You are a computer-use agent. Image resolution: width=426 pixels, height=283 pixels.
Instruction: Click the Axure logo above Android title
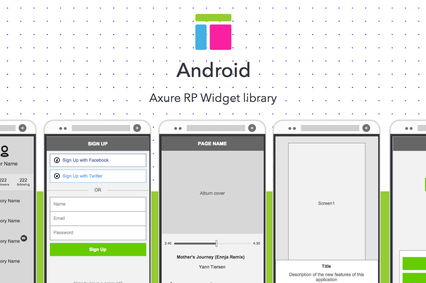click(x=213, y=32)
